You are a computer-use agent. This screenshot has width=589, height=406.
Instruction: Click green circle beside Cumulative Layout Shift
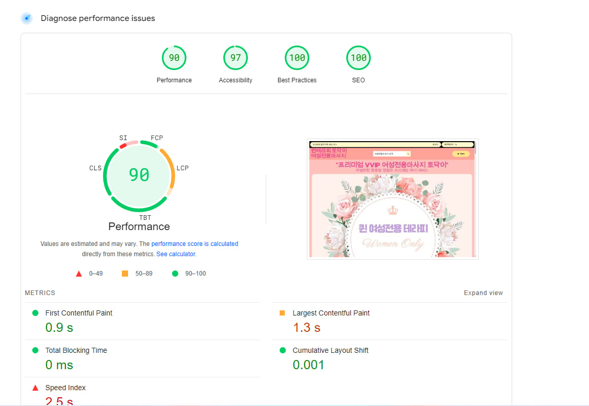point(282,350)
